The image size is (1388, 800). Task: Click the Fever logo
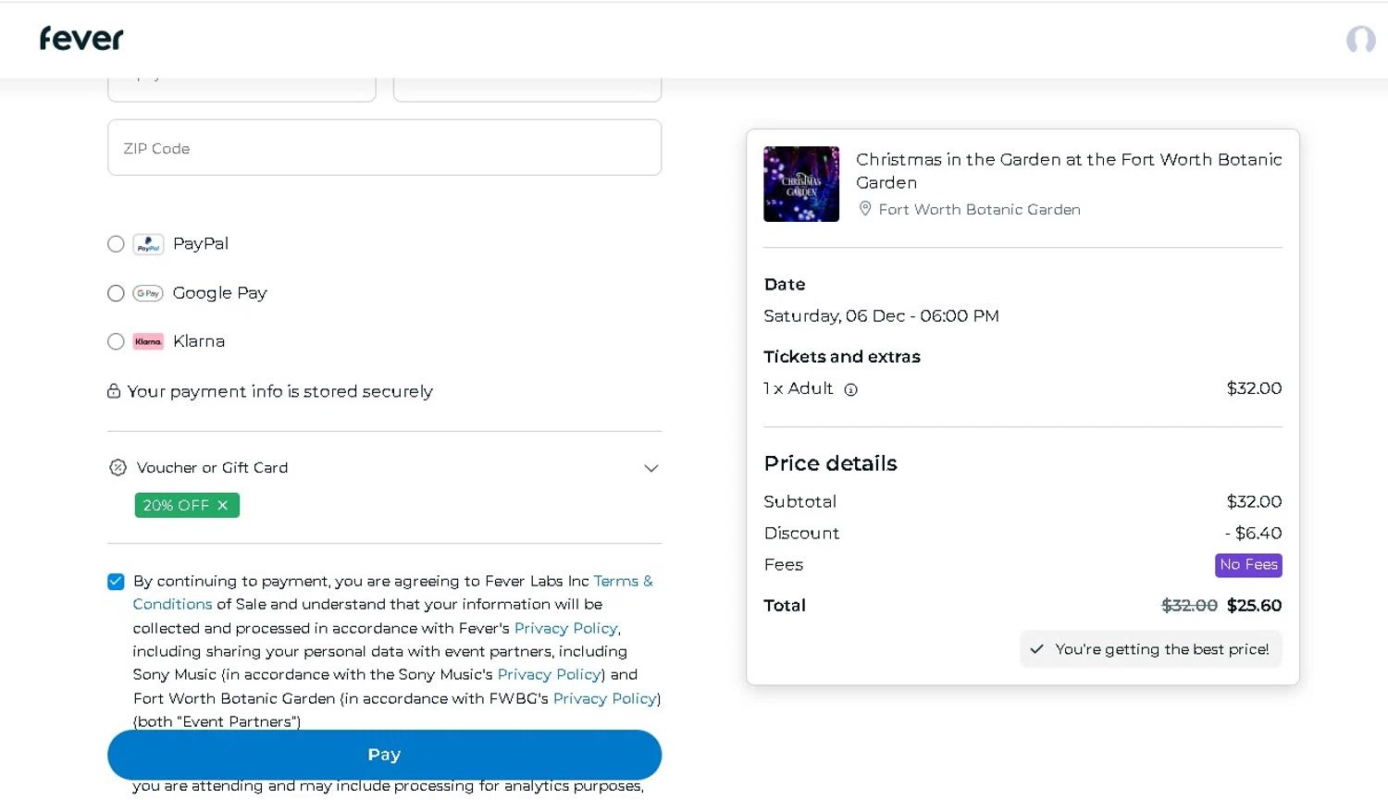81,39
